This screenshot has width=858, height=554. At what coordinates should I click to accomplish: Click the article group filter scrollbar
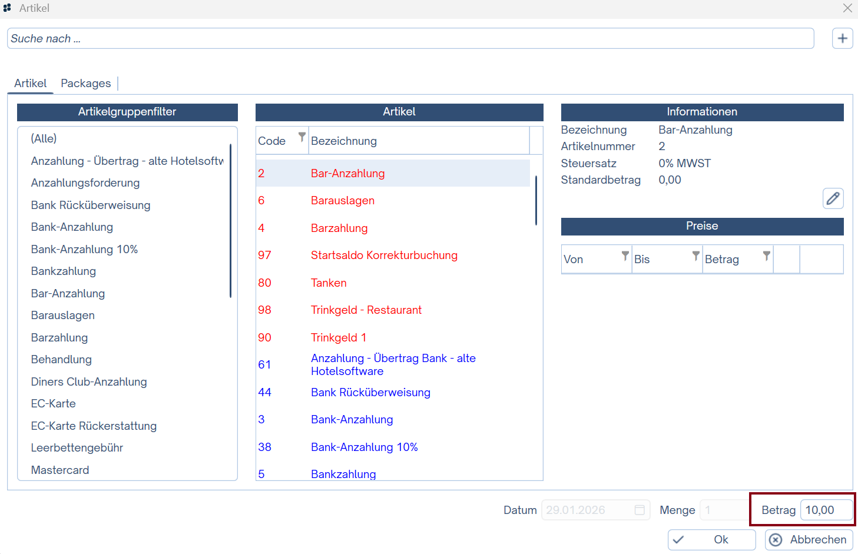(x=230, y=221)
